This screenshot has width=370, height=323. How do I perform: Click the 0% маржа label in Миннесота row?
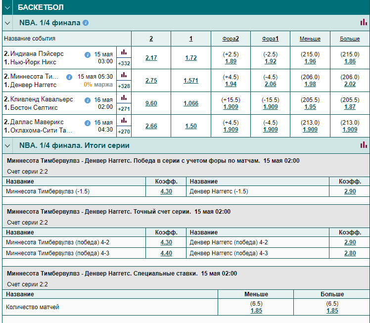point(98,85)
